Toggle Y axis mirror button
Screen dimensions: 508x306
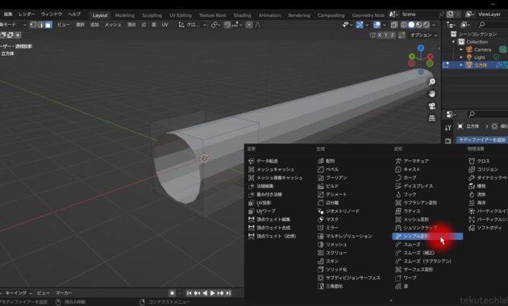[386, 35]
